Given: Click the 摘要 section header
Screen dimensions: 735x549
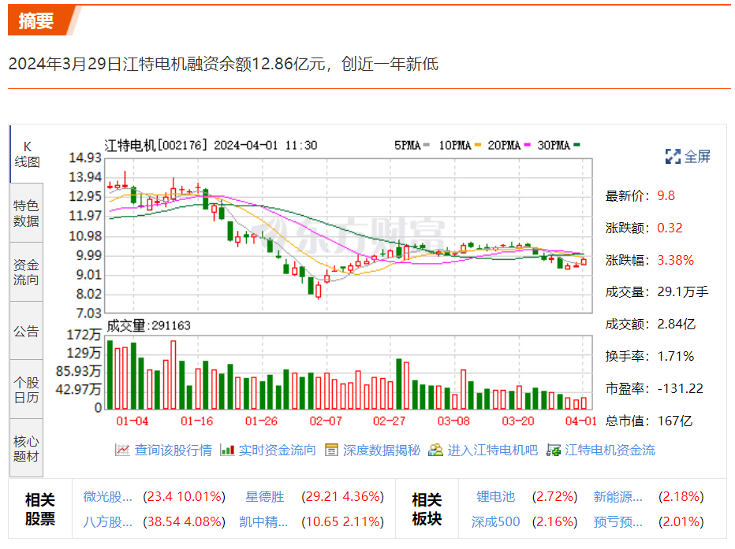Looking at the screenshot, I should pos(36,21).
